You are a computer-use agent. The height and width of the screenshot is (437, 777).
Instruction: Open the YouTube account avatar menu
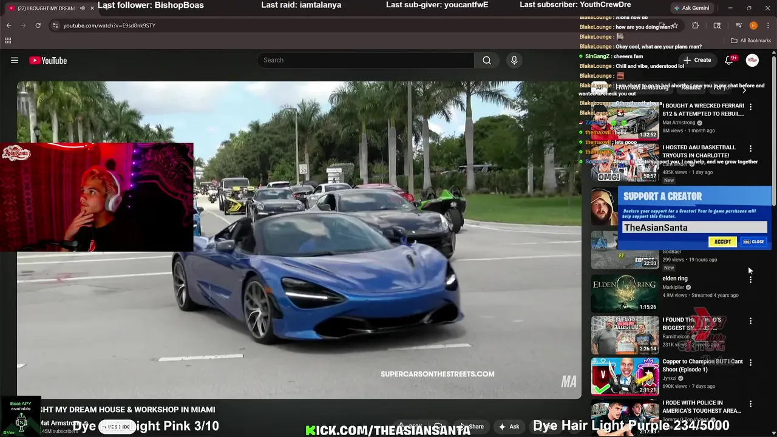pyautogui.click(x=752, y=60)
